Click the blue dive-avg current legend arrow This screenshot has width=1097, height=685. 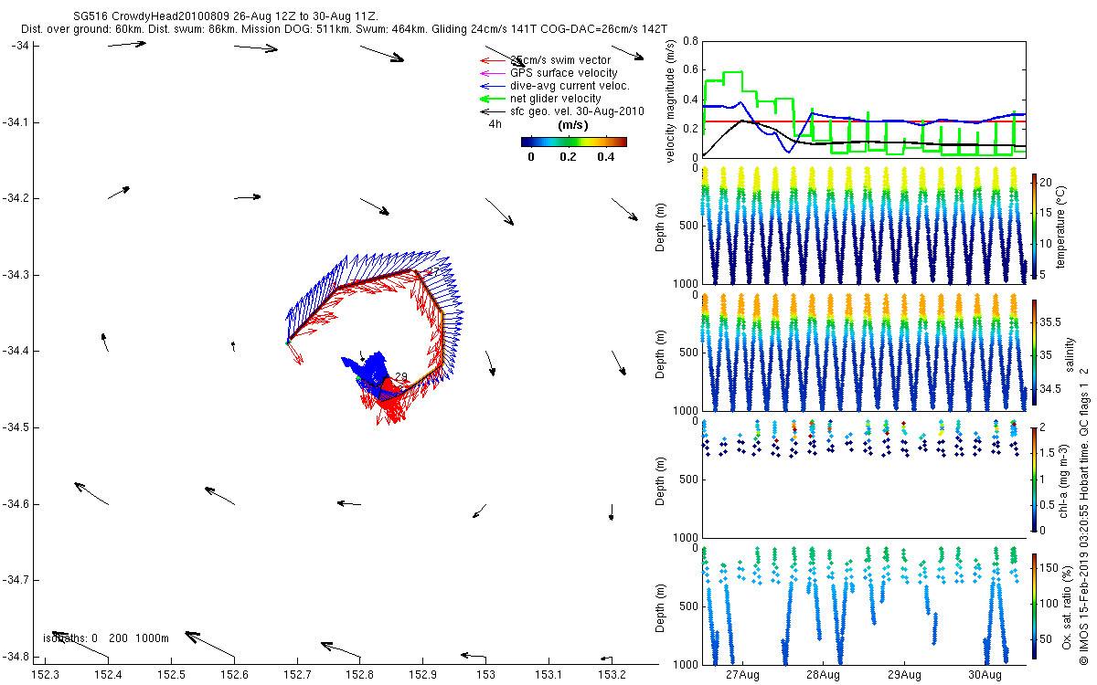point(493,86)
